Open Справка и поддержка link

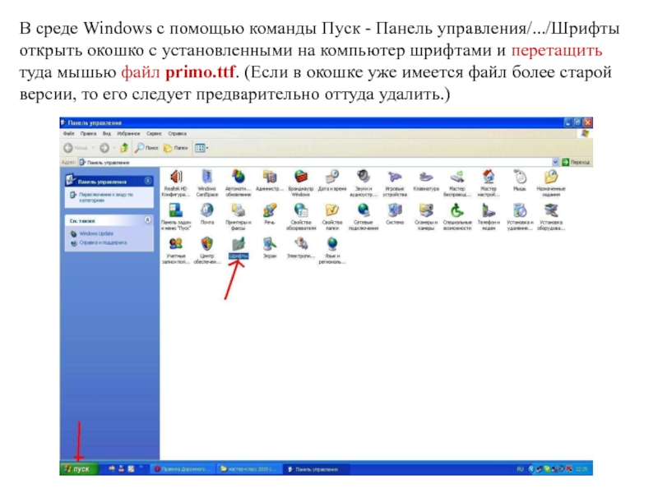pyautogui.click(x=103, y=242)
